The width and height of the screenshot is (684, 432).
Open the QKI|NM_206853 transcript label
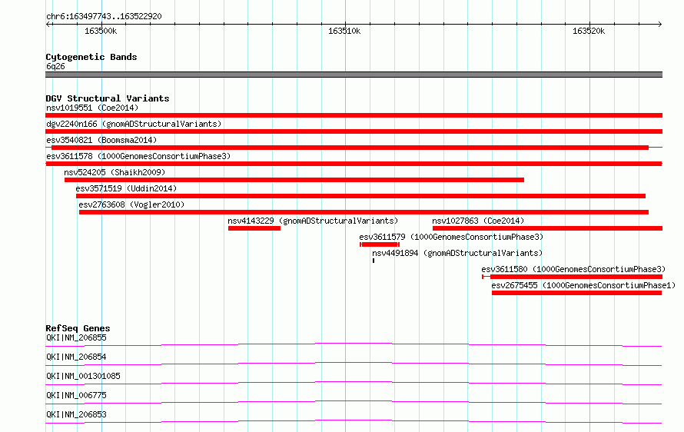point(76,414)
